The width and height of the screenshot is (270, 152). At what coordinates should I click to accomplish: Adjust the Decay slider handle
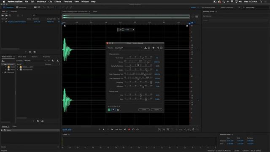pyautogui.click(x=148, y=62)
